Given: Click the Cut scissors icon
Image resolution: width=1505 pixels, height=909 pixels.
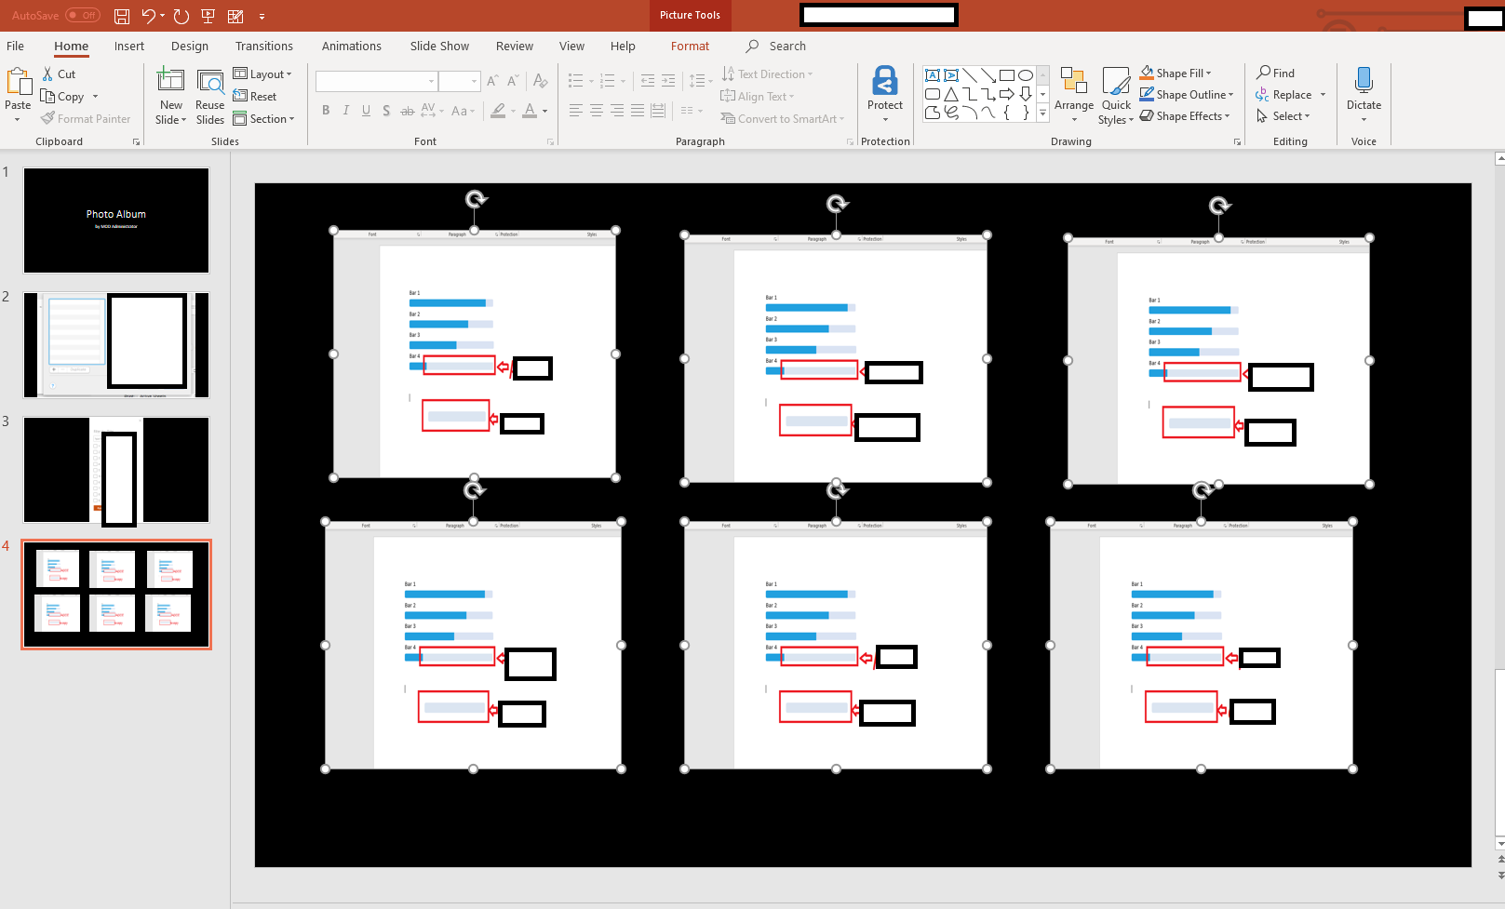Looking at the screenshot, I should click(47, 74).
